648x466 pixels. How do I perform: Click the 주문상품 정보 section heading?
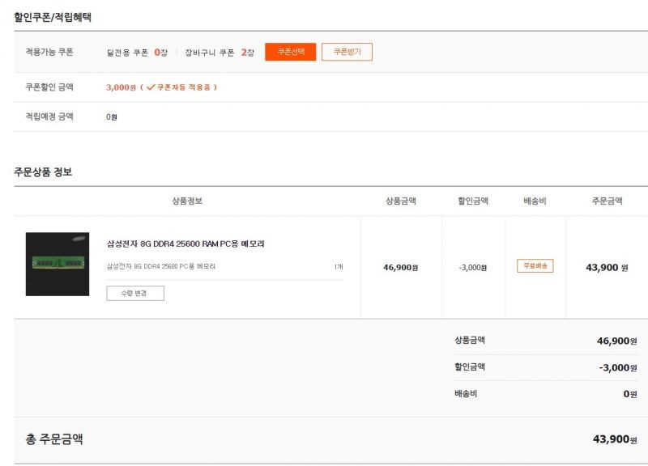43,172
